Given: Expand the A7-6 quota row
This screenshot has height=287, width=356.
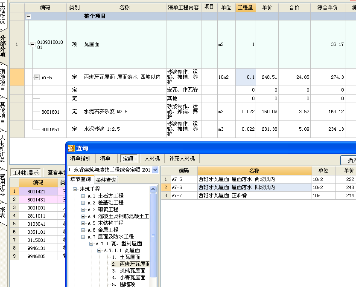Looking at the screenshot, I should pyautogui.click(x=37, y=77).
